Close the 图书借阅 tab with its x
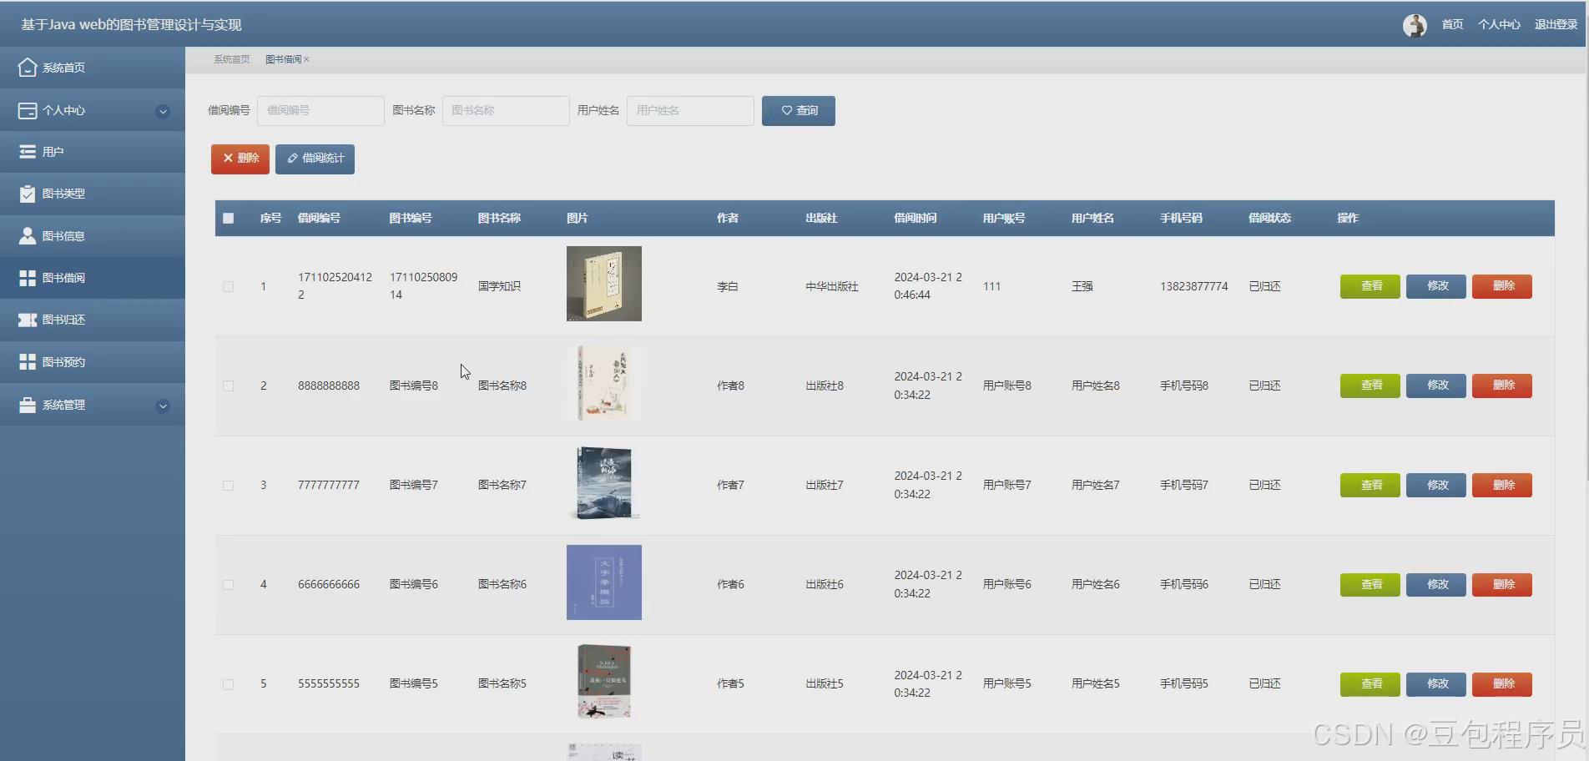Screen dimensions: 1589x761 click(x=306, y=59)
